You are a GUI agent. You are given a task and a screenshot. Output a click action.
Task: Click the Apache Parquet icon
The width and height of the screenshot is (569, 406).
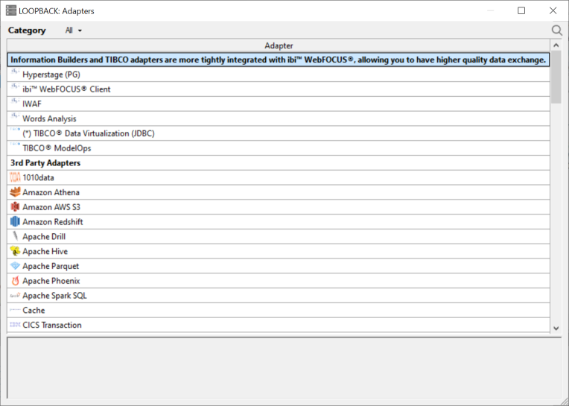(15, 266)
